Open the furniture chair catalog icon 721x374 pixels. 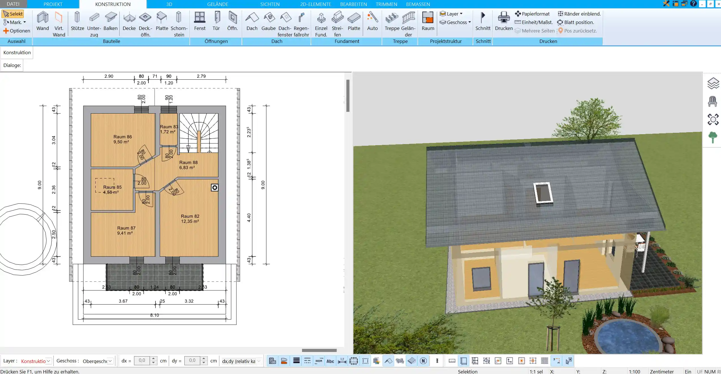[x=713, y=101]
